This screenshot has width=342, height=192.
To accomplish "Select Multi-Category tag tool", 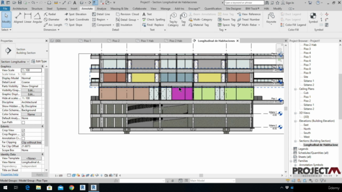I will [x=200, y=19].
